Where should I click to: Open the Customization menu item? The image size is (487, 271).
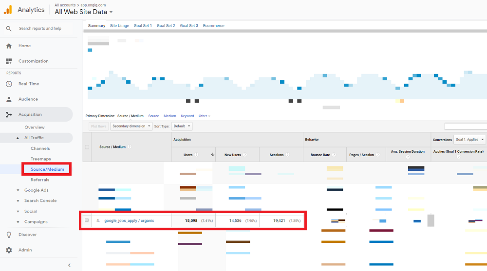(33, 61)
